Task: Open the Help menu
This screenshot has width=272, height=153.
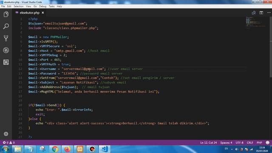Action: [x=59, y=6]
